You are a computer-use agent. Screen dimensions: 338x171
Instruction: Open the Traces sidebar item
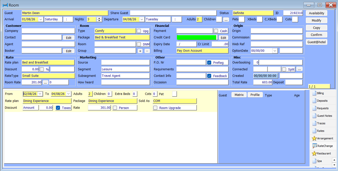coord(323,123)
